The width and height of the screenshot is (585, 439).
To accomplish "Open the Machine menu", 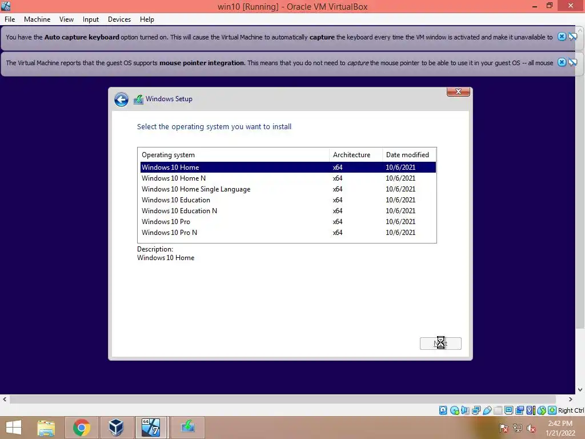I will [x=37, y=19].
